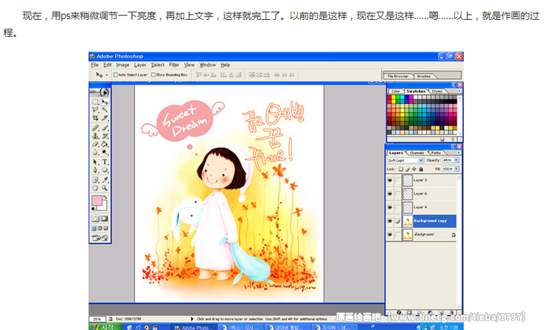This screenshot has width=553, height=330.
Task: Select the Background layer row
Action: pyautogui.click(x=422, y=234)
